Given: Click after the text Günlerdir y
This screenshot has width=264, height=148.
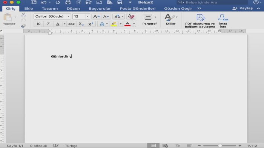Looking at the screenshot, I should (72, 56).
